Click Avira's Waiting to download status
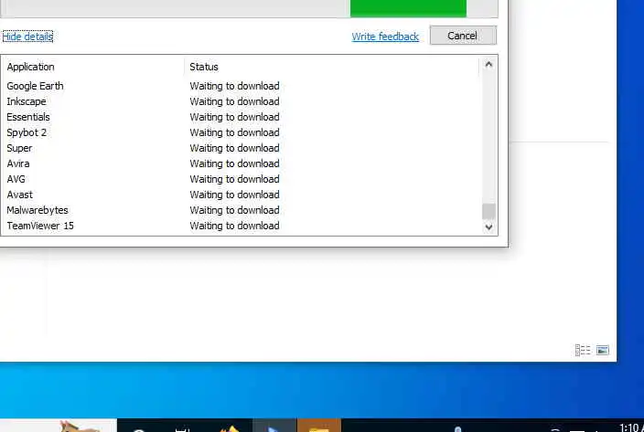 coord(234,164)
